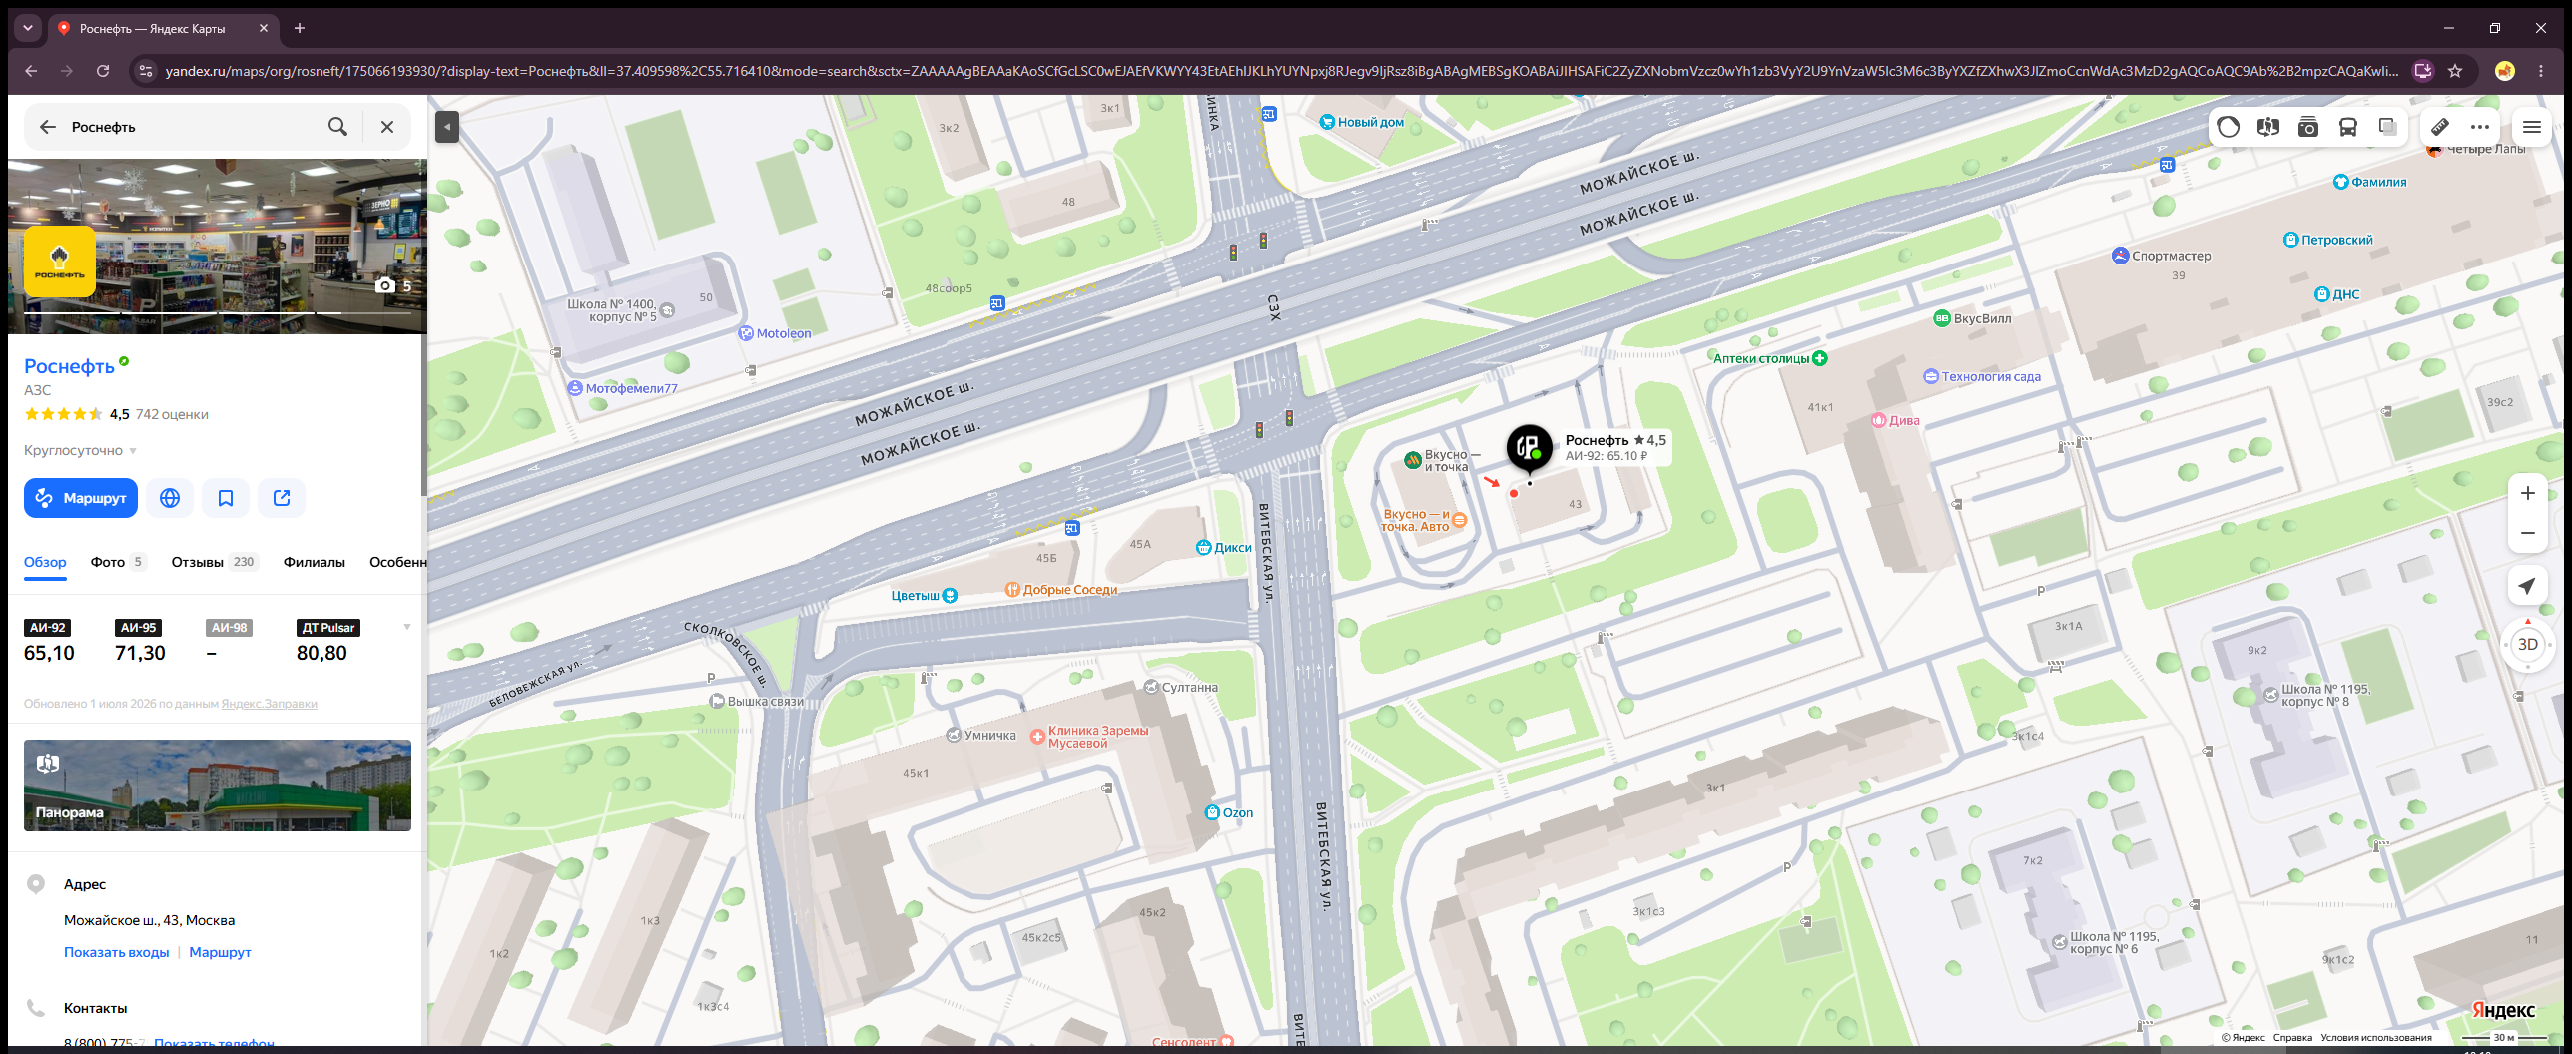Open the hamburger main menu

click(x=2532, y=127)
